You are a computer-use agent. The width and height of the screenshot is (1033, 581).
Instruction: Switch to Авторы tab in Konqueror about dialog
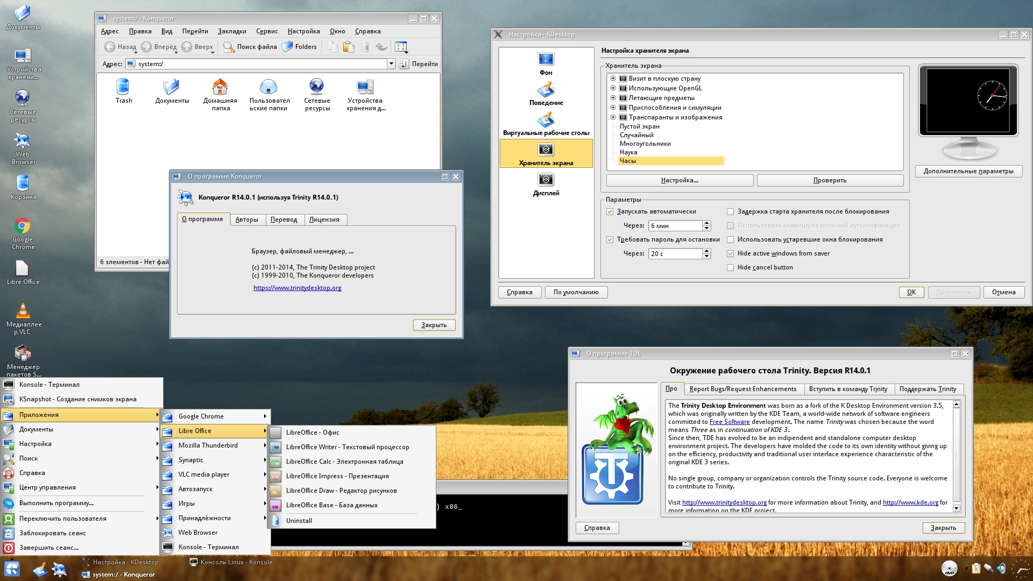coord(247,219)
